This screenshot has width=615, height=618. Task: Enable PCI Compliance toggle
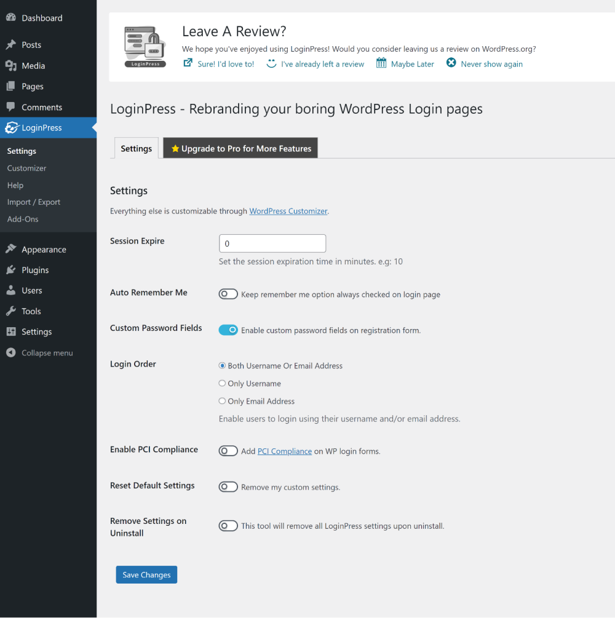pyautogui.click(x=228, y=451)
